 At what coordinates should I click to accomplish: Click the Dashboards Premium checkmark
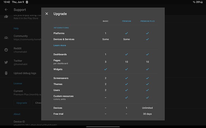point(127,54)
